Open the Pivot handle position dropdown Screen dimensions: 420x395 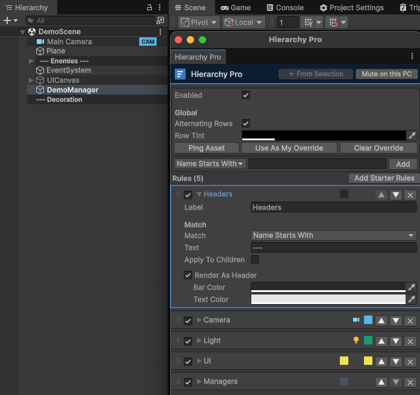click(199, 22)
